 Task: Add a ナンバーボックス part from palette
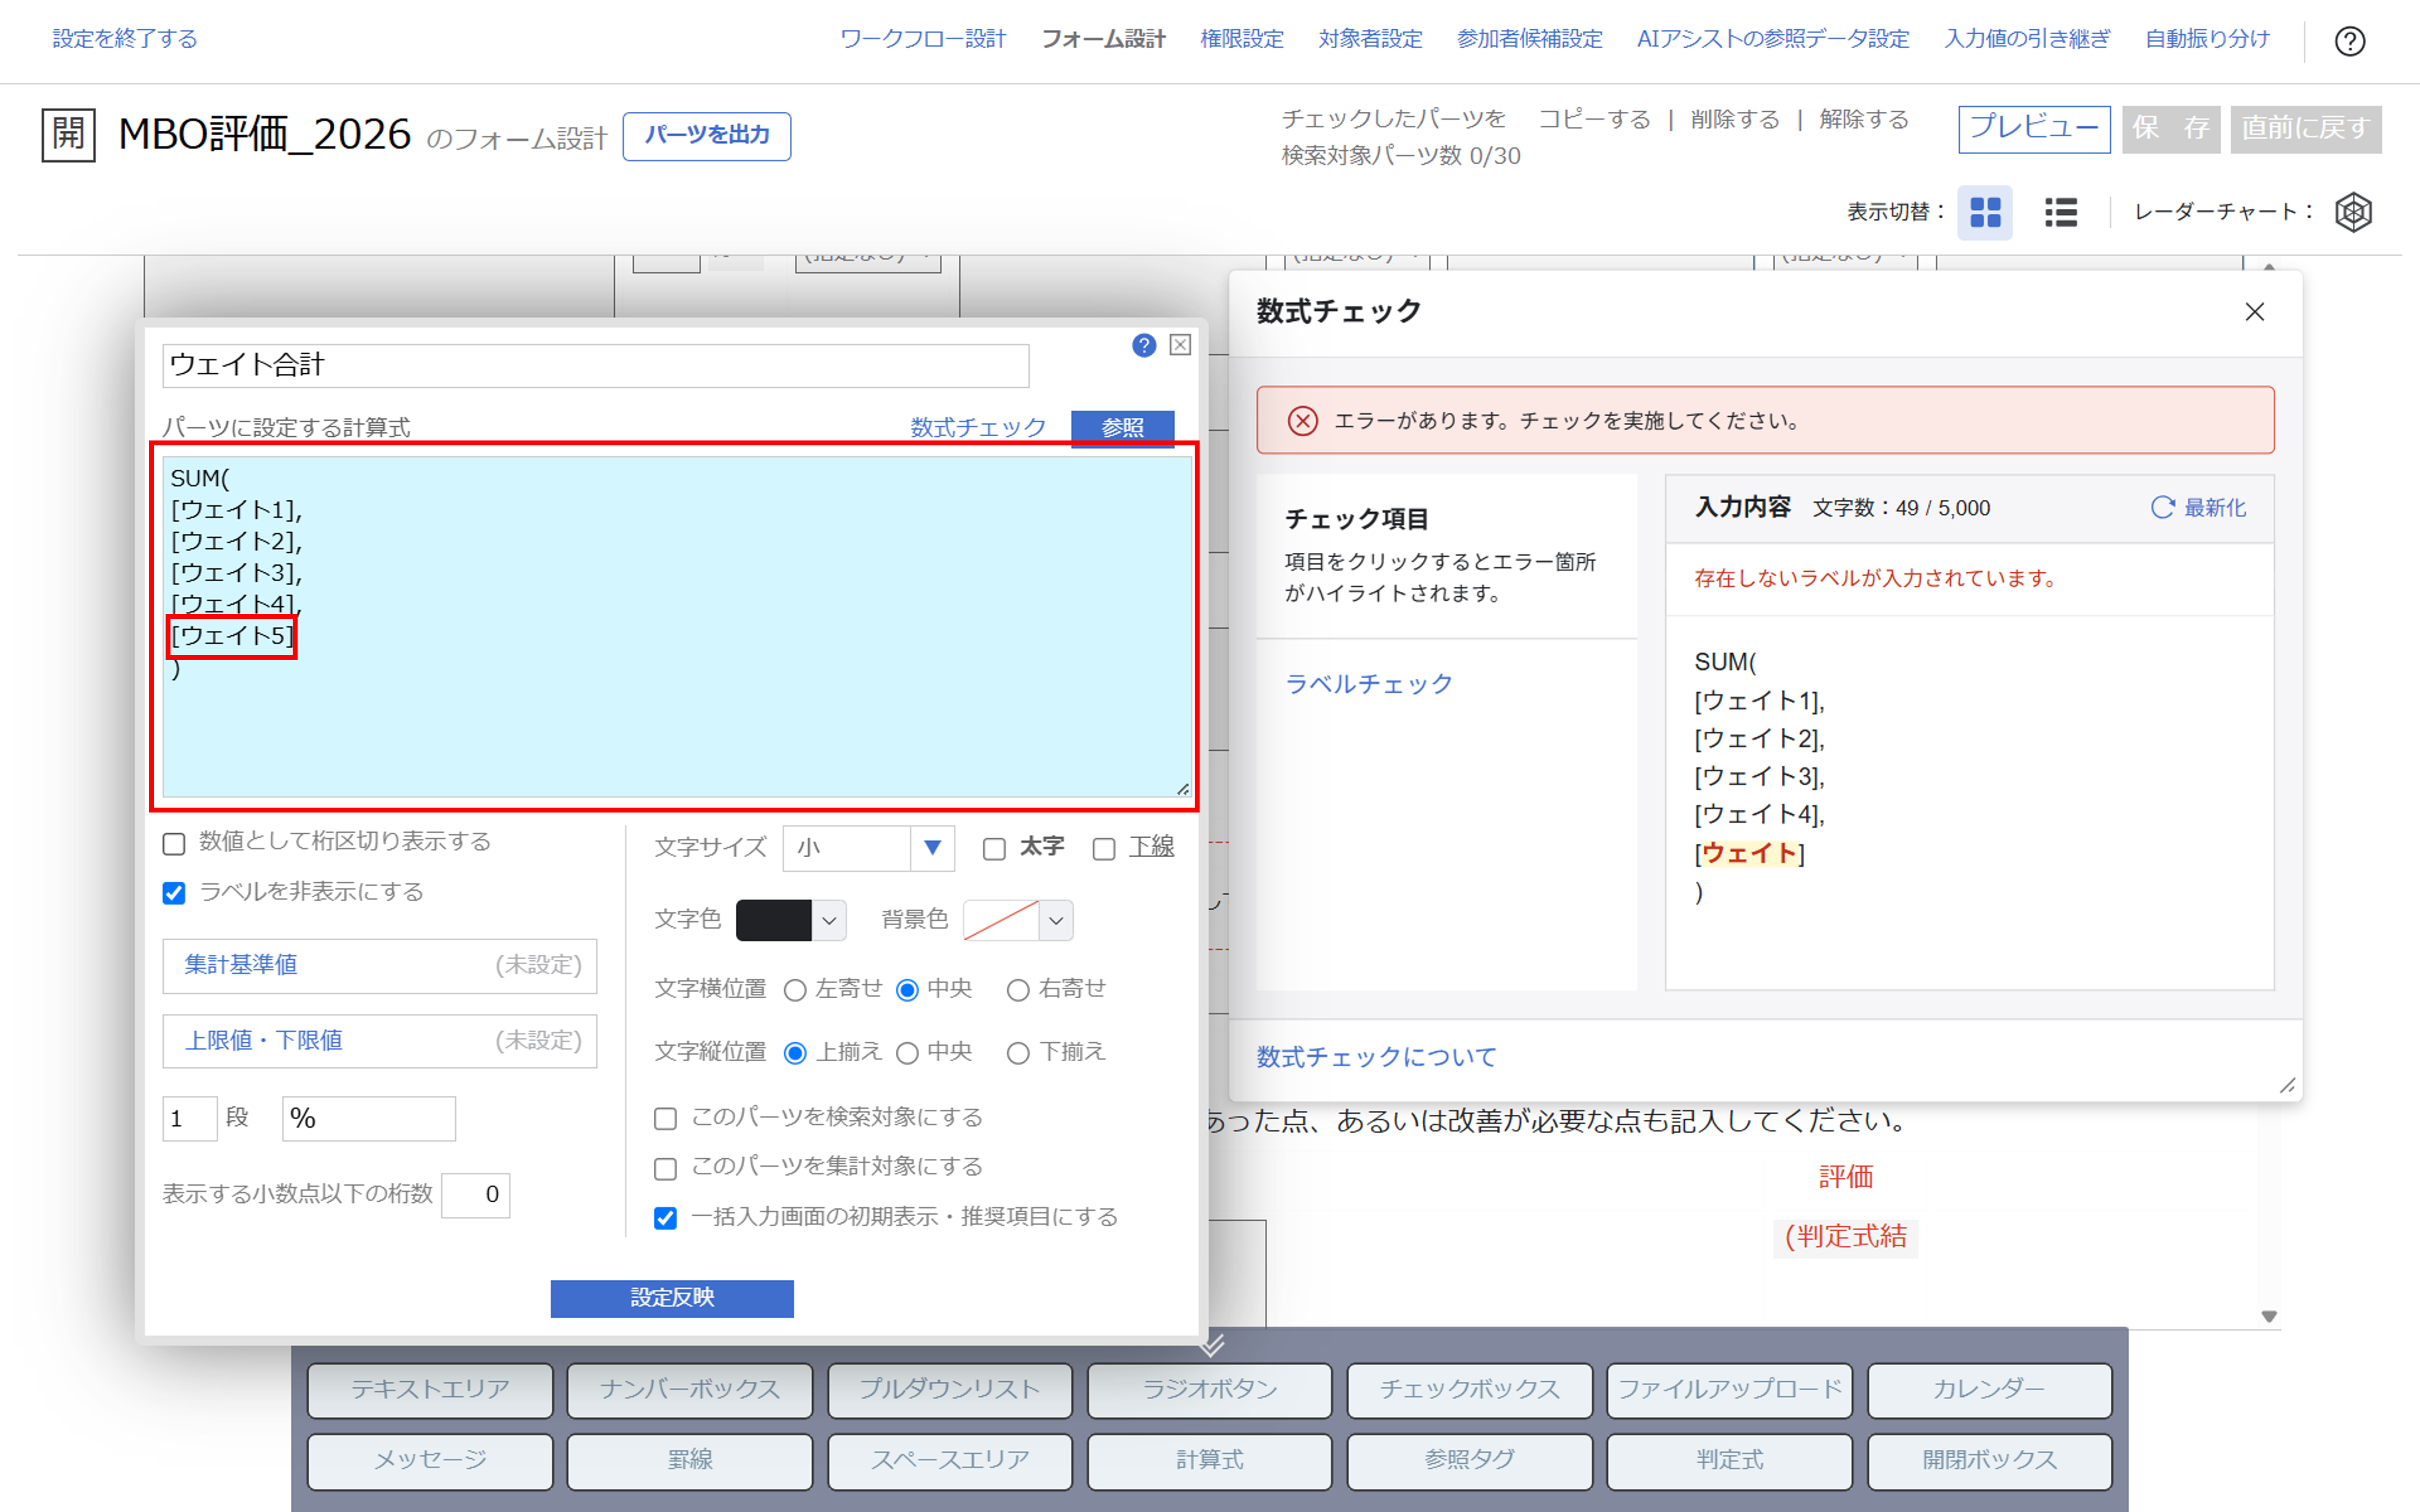(x=689, y=1390)
